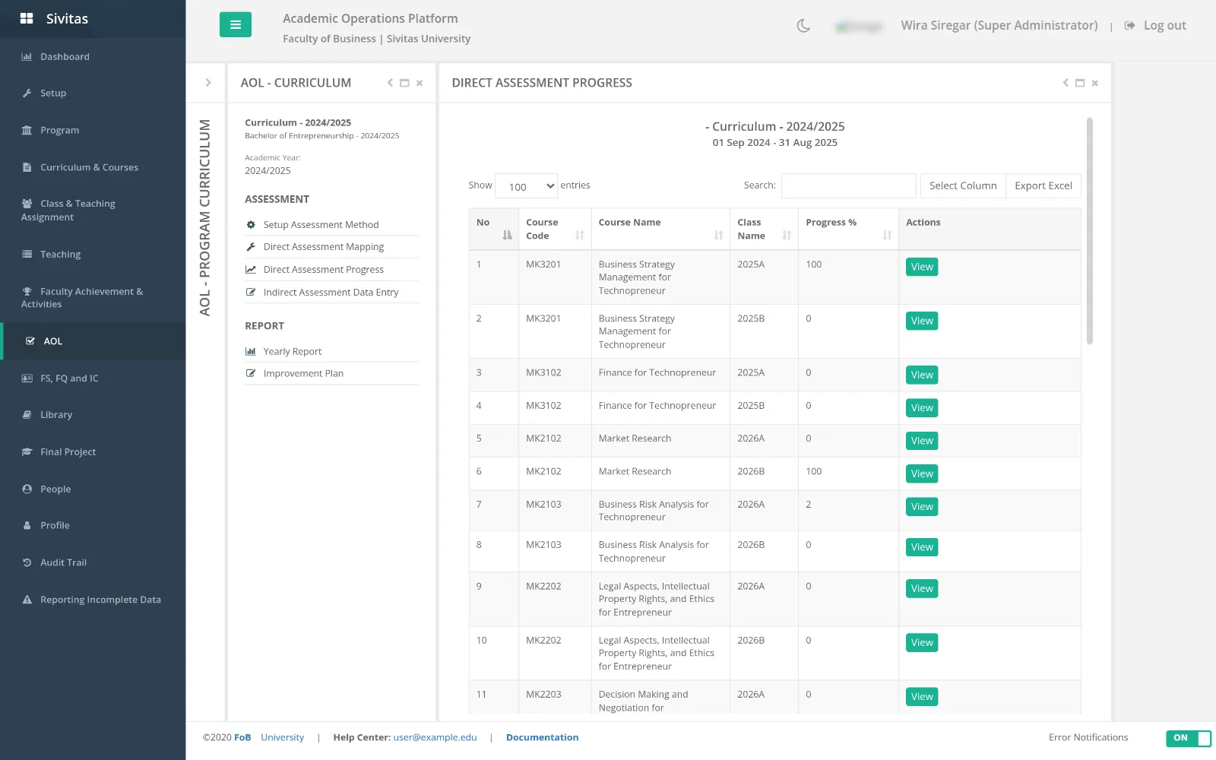Click the University footer link

pyautogui.click(x=282, y=737)
